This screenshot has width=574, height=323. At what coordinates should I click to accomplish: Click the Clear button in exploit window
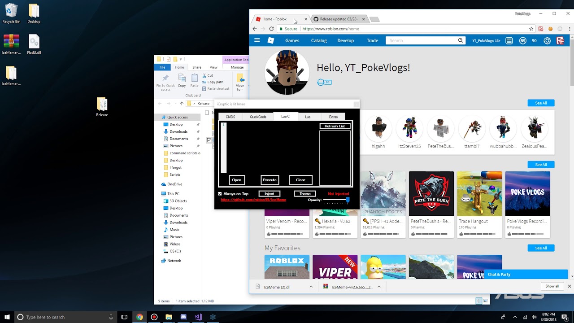click(300, 180)
